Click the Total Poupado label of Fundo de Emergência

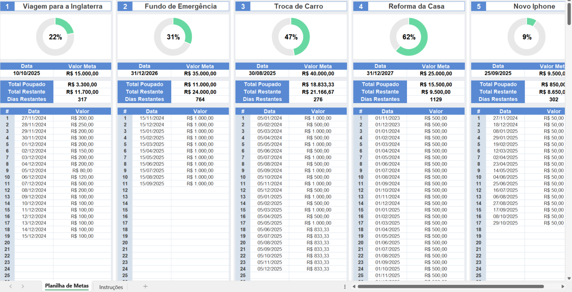(x=144, y=84)
